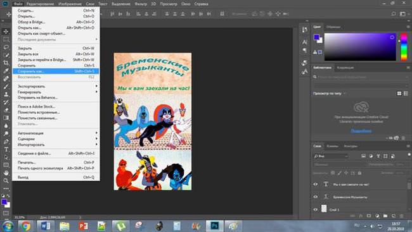412x232 pixels.
Task: Open the 'Изображение' menu
Action: point(70,4)
